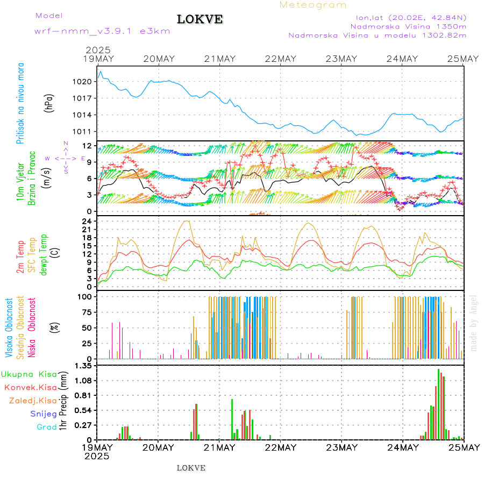Click the wrf-nmm_v3.9.1 e3km model name
Viewport: 484px width, 484px height.
tap(102, 31)
